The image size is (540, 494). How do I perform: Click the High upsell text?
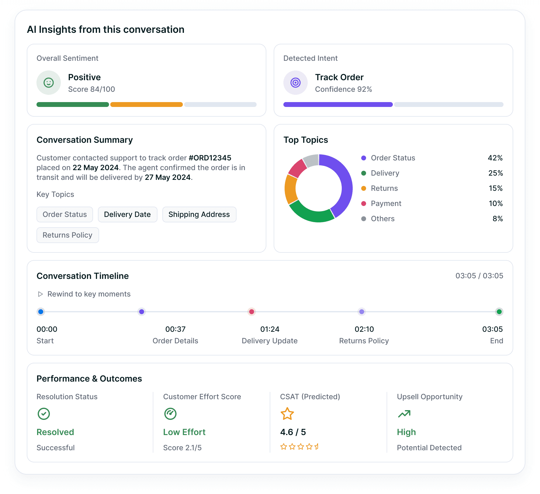[x=407, y=432]
